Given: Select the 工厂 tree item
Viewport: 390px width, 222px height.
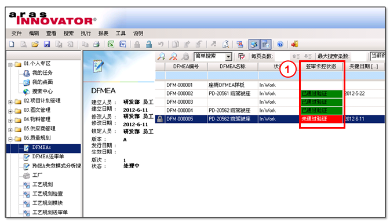Looking at the screenshot, I should [37, 175].
